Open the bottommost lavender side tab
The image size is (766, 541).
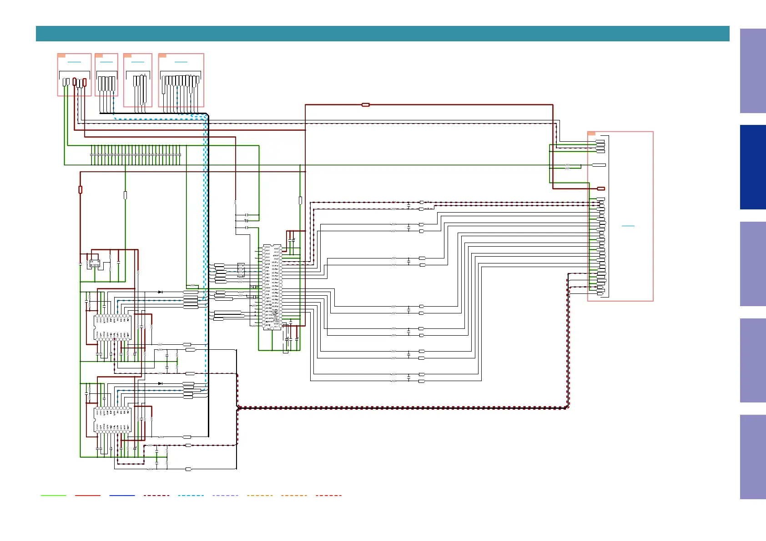pos(753,457)
